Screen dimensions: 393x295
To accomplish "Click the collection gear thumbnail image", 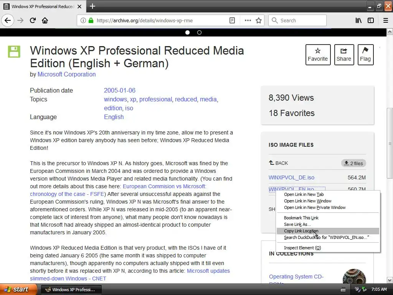I will [354, 277].
